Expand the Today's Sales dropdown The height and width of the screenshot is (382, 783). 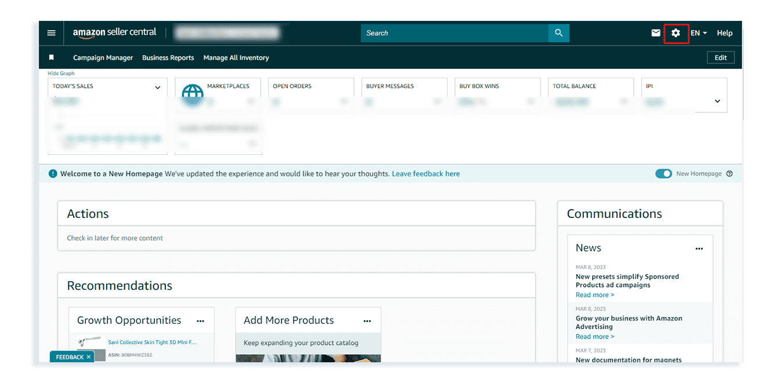point(157,87)
